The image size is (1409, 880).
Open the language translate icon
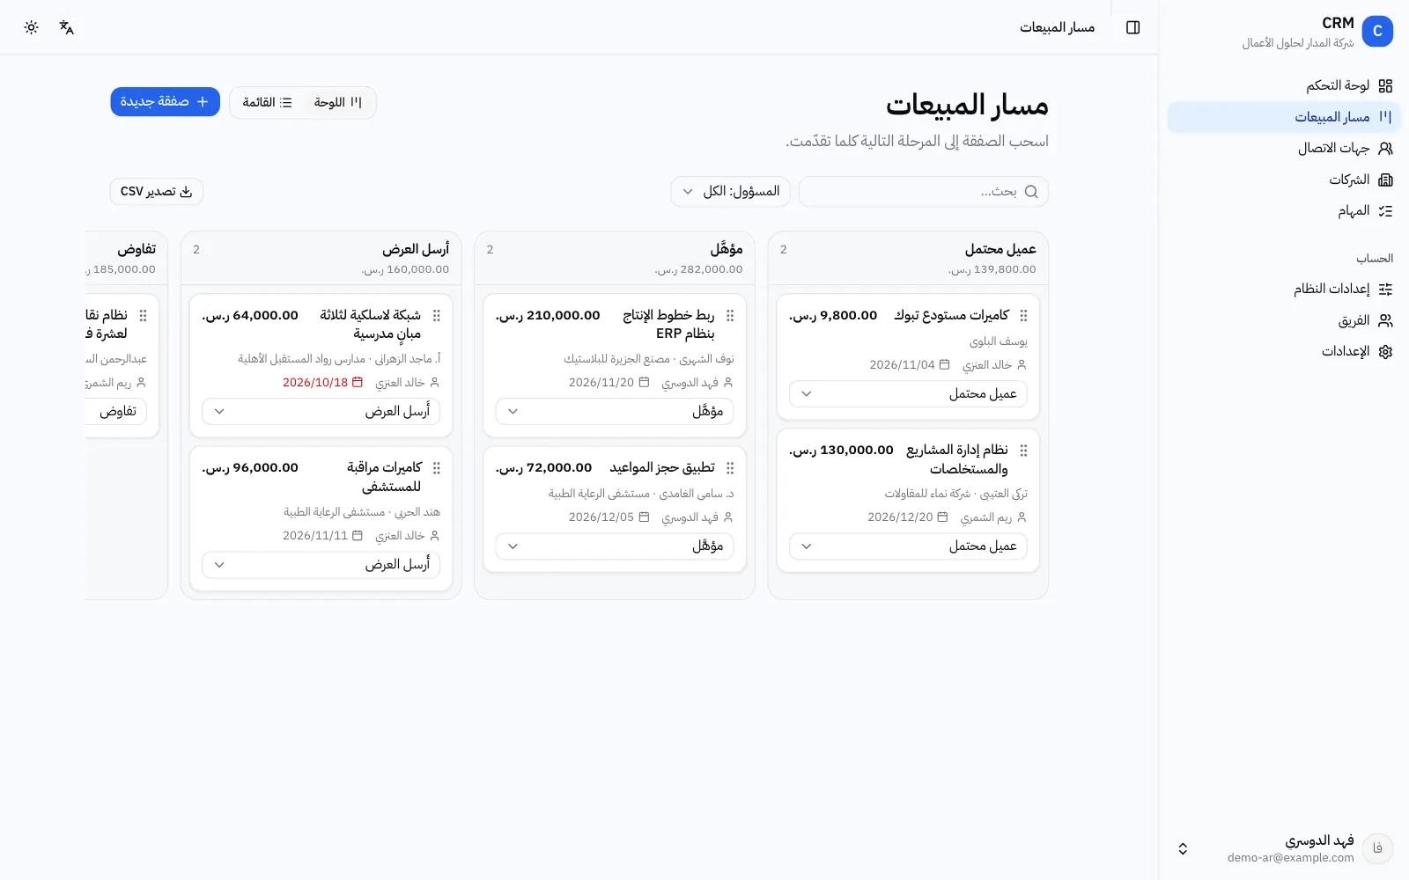[67, 27]
